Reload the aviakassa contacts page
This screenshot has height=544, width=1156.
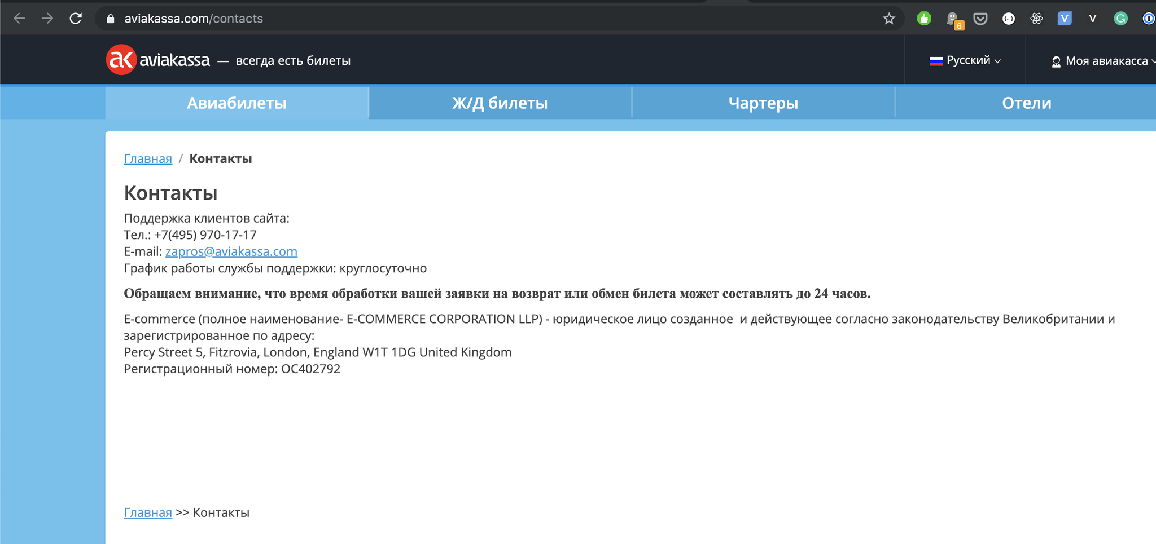pyautogui.click(x=76, y=19)
